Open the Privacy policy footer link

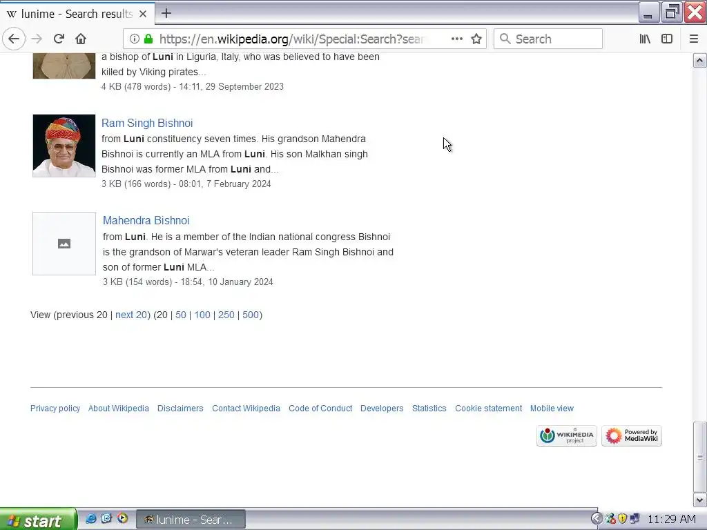(x=55, y=409)
